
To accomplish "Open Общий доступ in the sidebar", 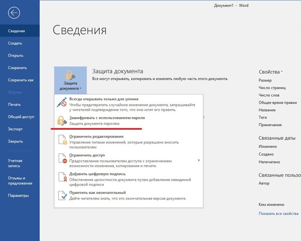I will pos(20,117).
